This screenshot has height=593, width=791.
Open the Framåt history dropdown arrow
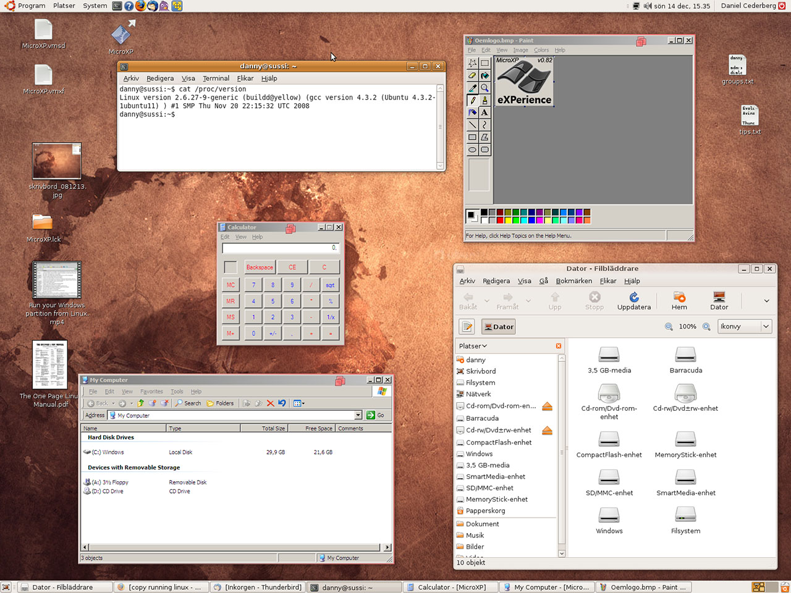point(528,301)
